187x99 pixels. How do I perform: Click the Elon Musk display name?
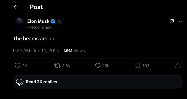click(x=38, y=21)
